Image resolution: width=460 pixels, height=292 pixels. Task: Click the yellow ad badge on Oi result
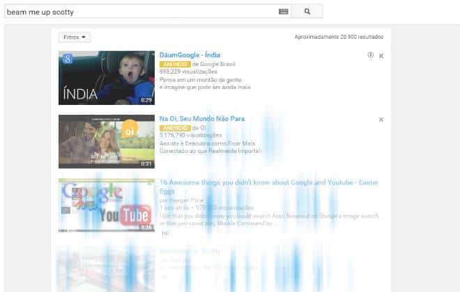pyautogui.click(x=175, y=128)
